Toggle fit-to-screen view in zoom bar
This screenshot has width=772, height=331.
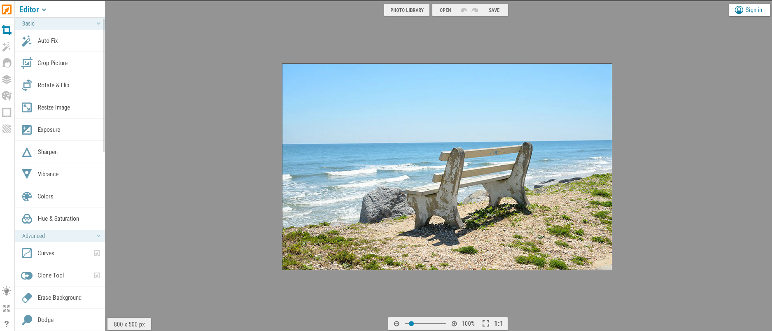tap(486, 324)
